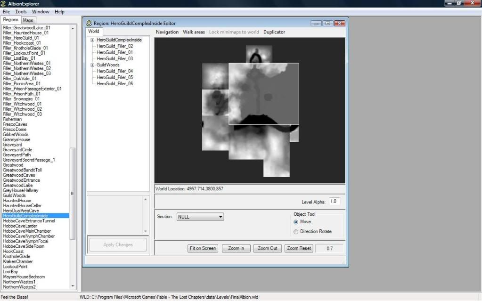Viewport: 482px width, 301px height.
Task: Select Filler_GreatwoodLake_01 in regions list
Action: (26, 28)
